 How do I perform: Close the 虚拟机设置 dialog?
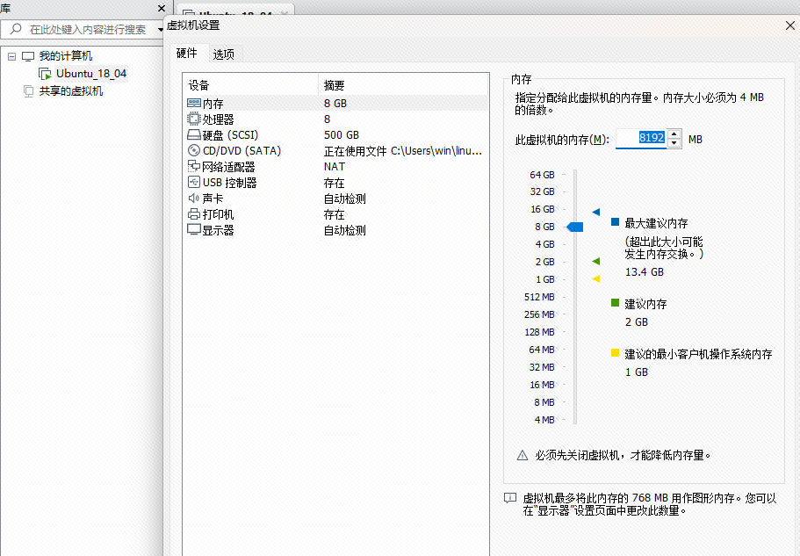coord(790,25)
